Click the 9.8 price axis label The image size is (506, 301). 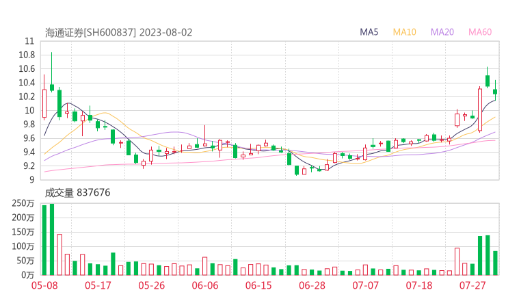tap(29, 125)
